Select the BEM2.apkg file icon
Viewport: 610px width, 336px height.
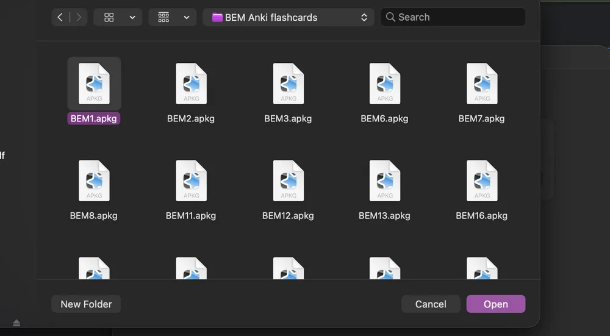[191, 84]
